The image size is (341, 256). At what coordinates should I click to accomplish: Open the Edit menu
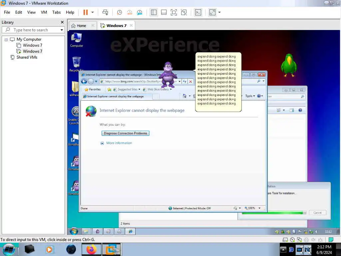19,12
